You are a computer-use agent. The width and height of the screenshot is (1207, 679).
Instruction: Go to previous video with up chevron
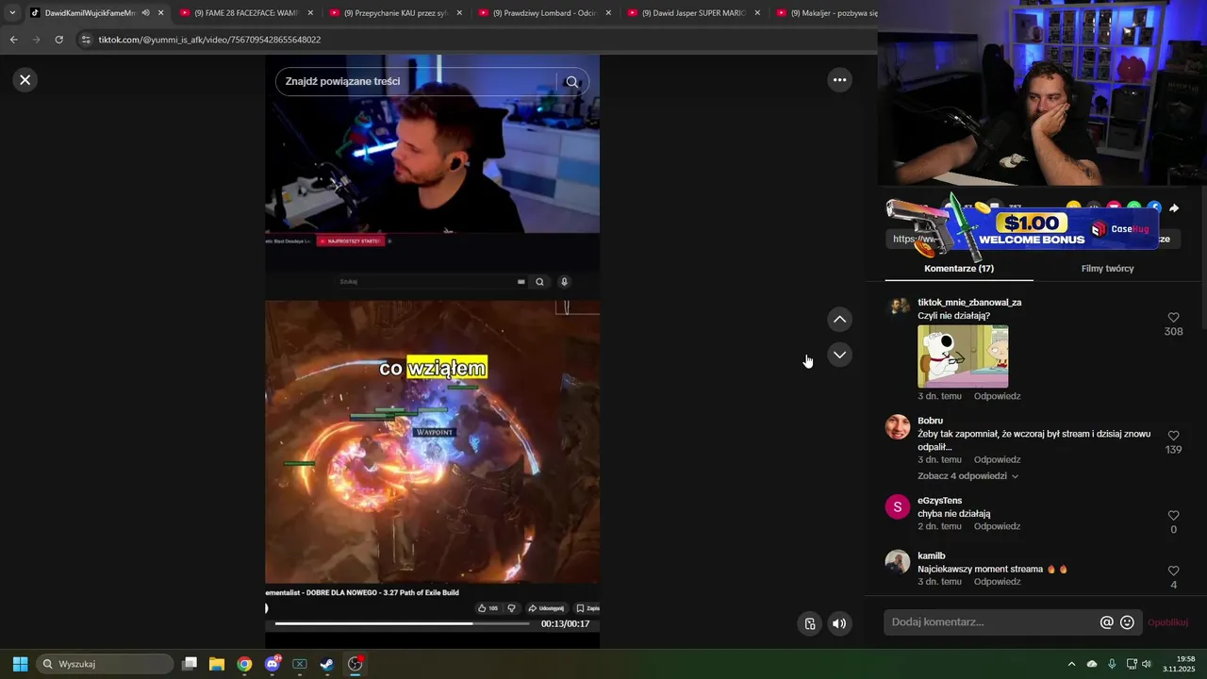(x=839, y=320)
